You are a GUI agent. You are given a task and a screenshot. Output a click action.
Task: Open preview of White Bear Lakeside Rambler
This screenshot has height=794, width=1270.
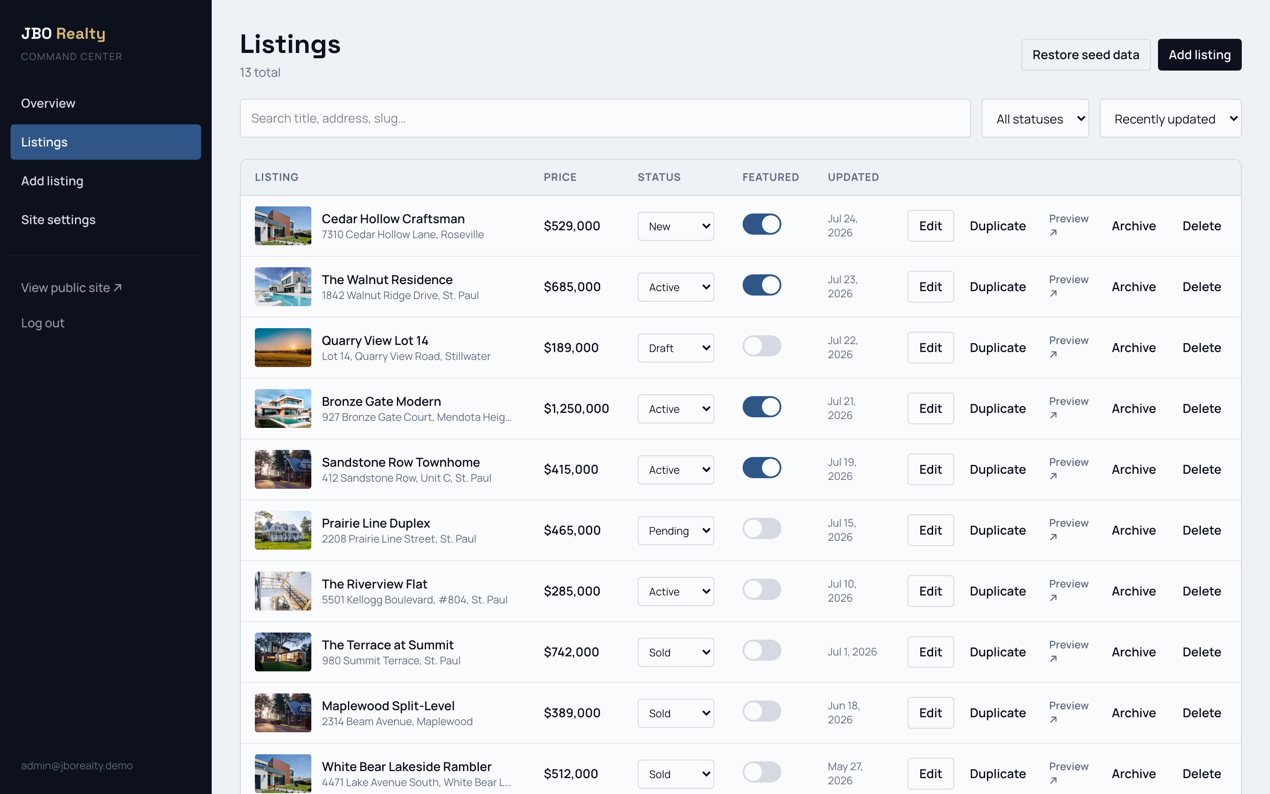[1068, 774]
